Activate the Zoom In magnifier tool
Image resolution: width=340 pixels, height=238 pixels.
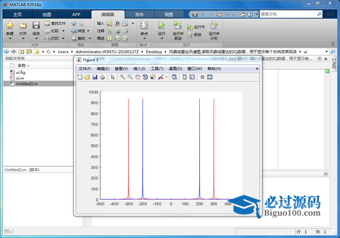[123, 77]
